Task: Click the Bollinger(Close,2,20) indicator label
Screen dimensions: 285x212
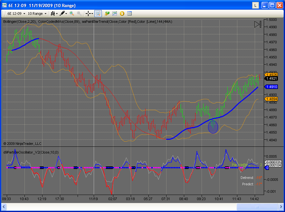Action: [20, 22]
